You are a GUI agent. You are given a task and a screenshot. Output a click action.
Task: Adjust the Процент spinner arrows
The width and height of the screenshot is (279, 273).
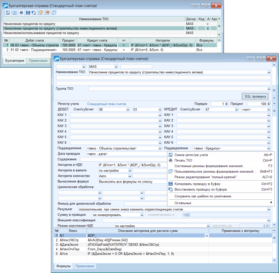[269, 104]
